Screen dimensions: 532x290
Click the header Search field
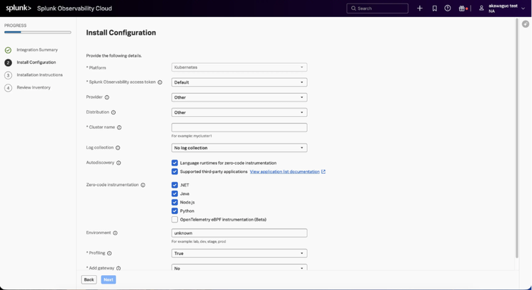tap(377, 9)
